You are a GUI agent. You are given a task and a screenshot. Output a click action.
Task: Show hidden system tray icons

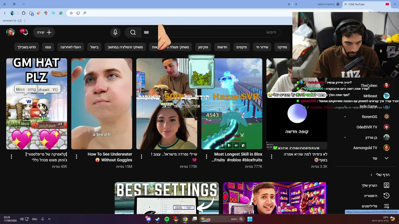pyautogui.click(x=49, y=219)
